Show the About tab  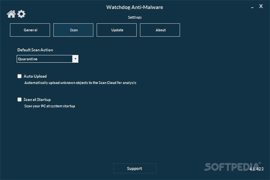pos(160,30)
